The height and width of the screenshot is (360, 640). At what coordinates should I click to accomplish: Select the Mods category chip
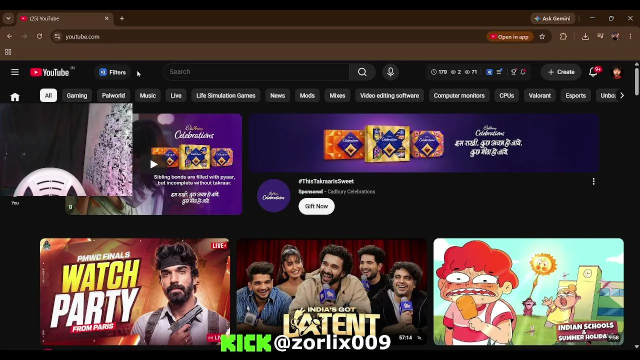[307, 95]
